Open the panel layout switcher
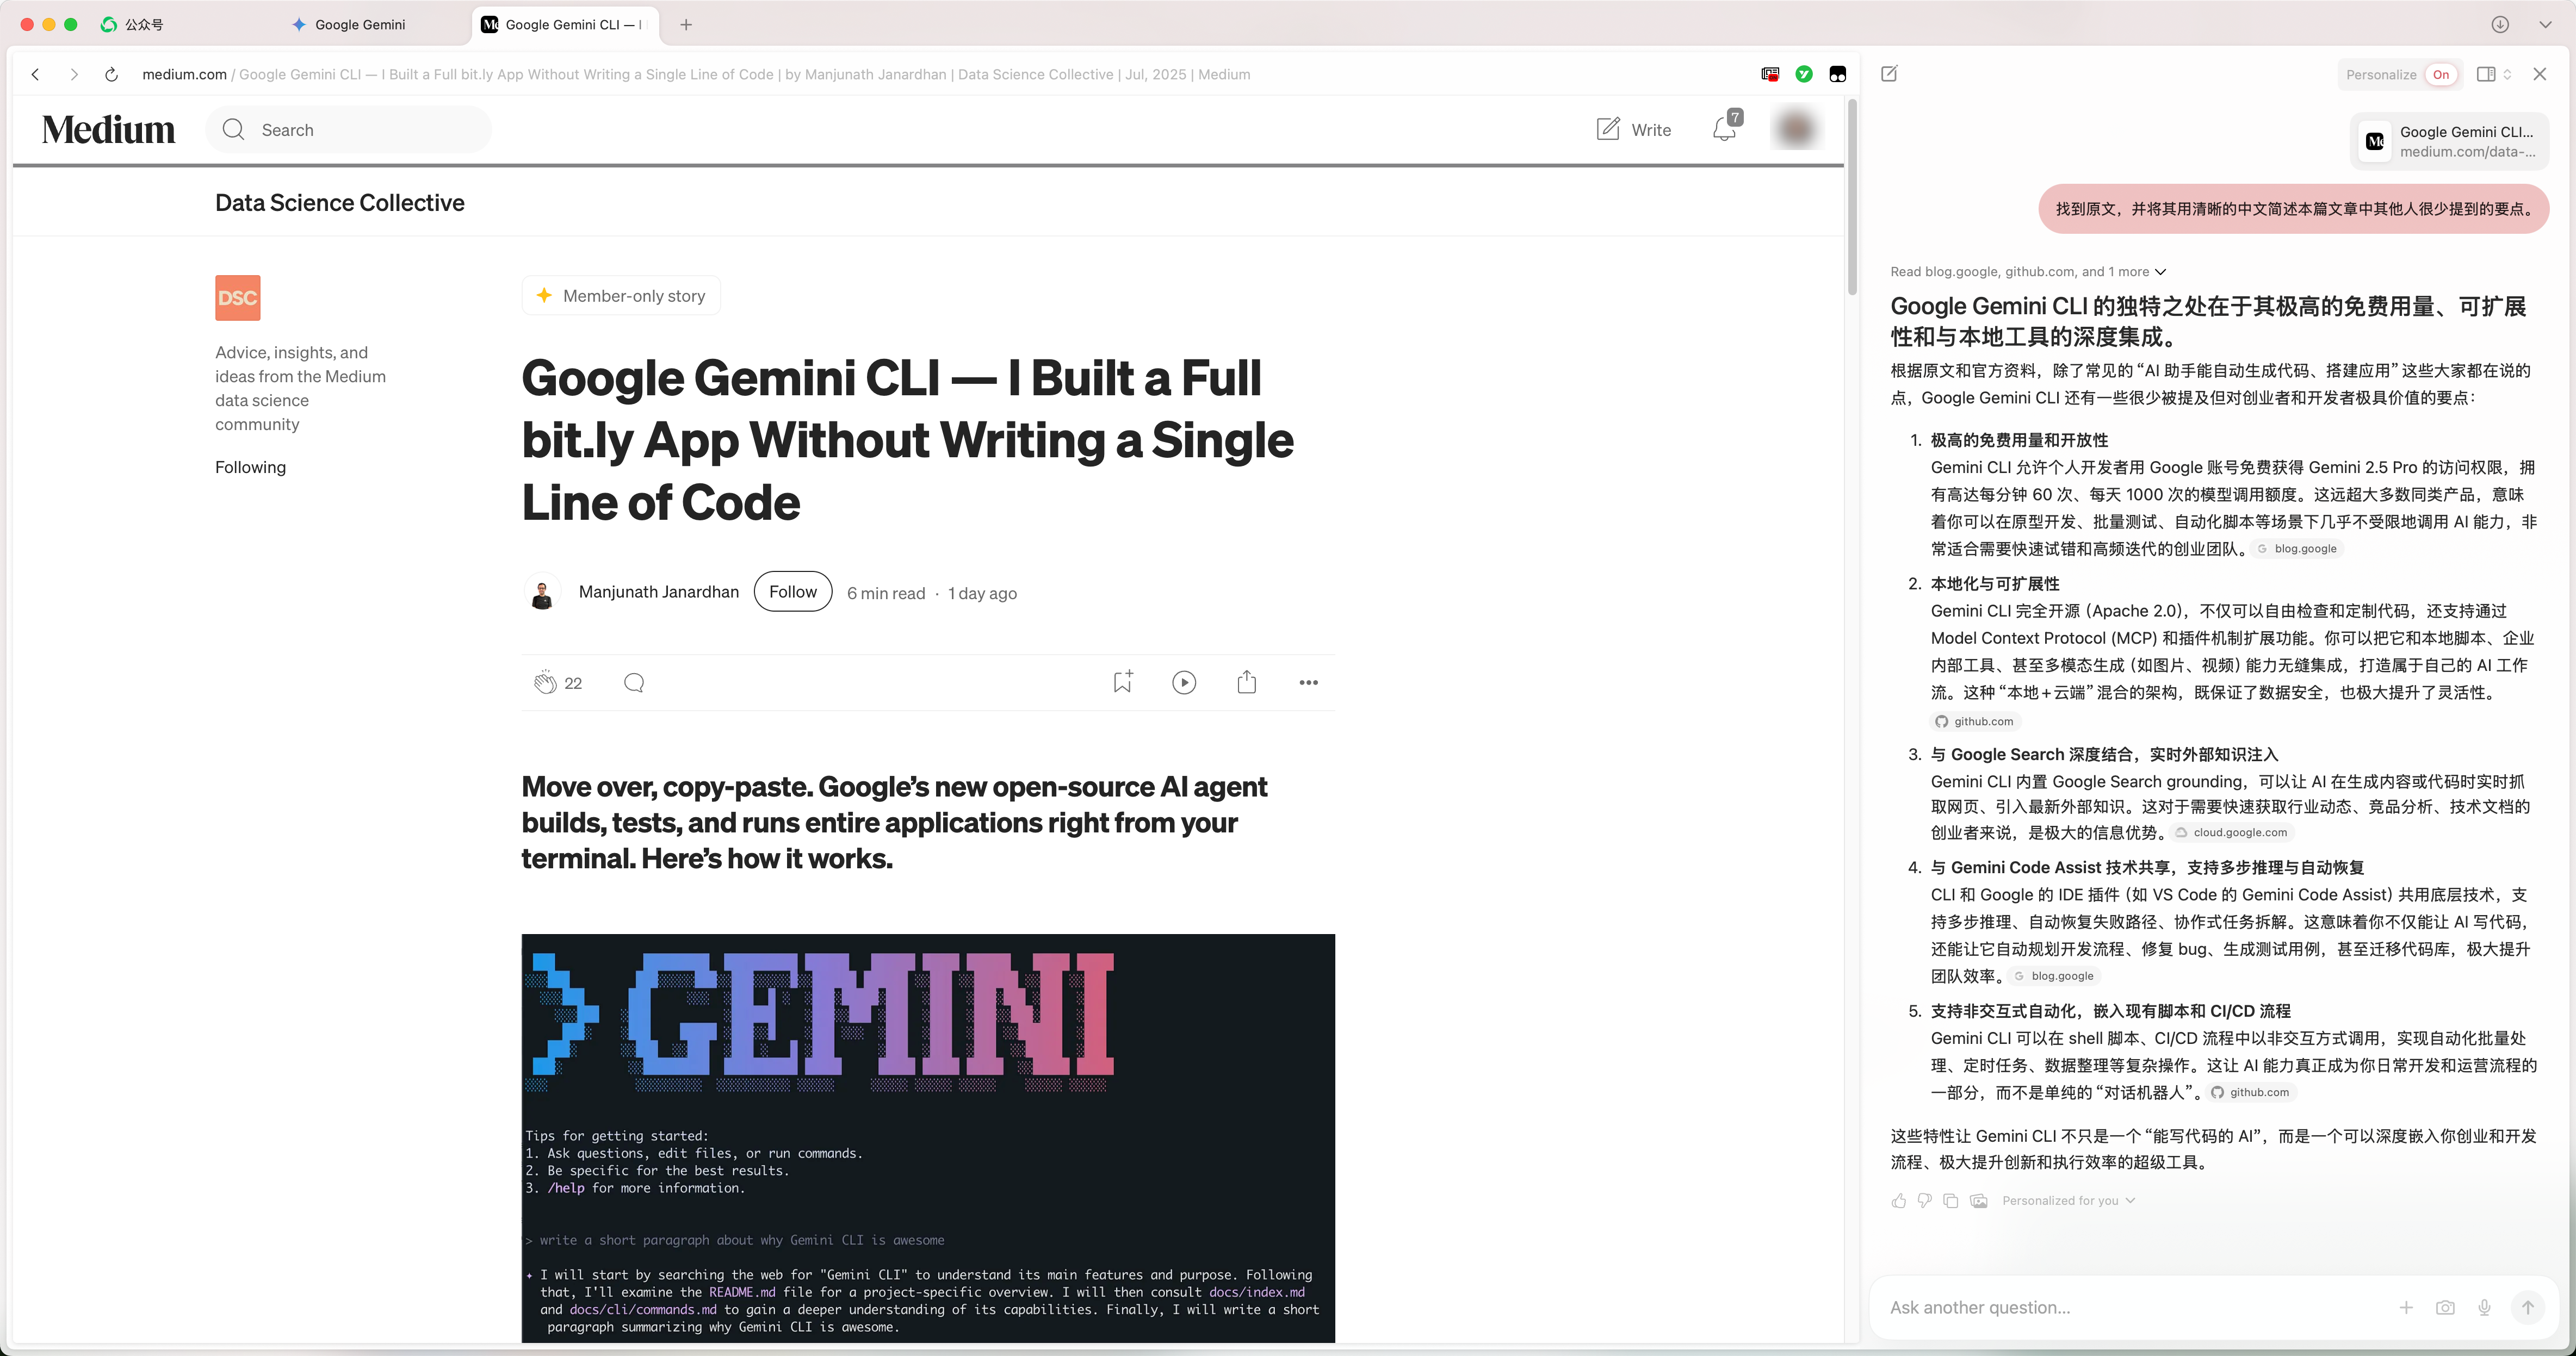The width and height of the screenshot is (2576, 1356). tap(2493, 74)
